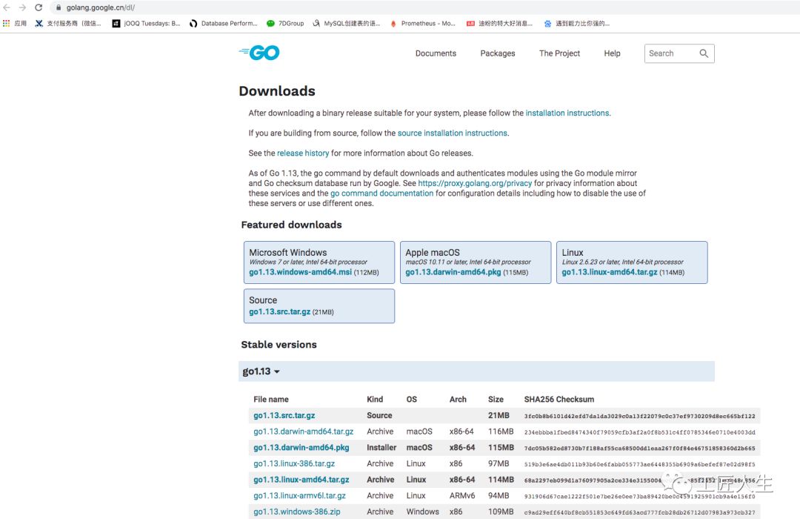Click go1.13.linux-armv6l.tar.gz in the table
Viewport: 800px width, 519px height.
click(x=299, y=495)
